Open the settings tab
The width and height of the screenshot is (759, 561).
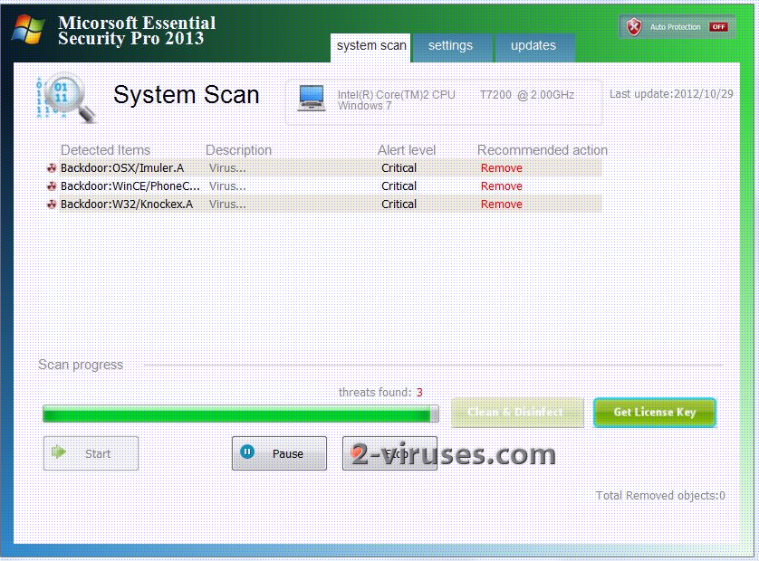(x=451, y=47)
